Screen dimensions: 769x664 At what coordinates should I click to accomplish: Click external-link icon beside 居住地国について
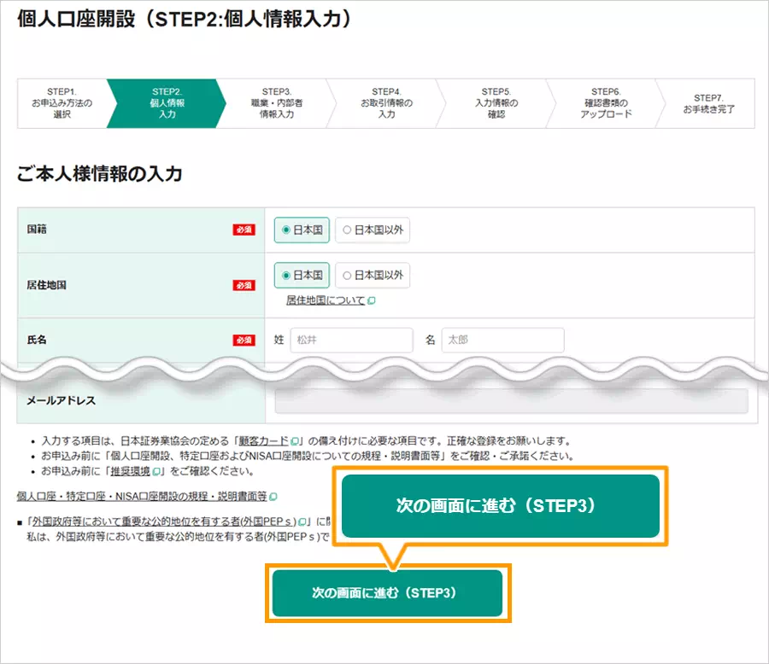click(372, 301)
